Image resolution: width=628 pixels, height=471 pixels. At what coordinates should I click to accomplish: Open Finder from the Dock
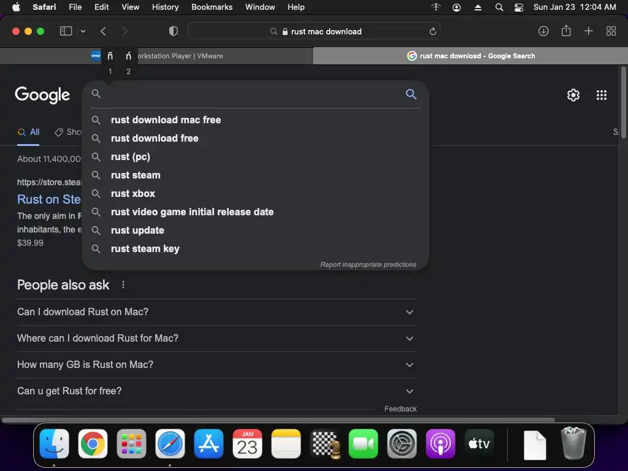coord(55,444)
